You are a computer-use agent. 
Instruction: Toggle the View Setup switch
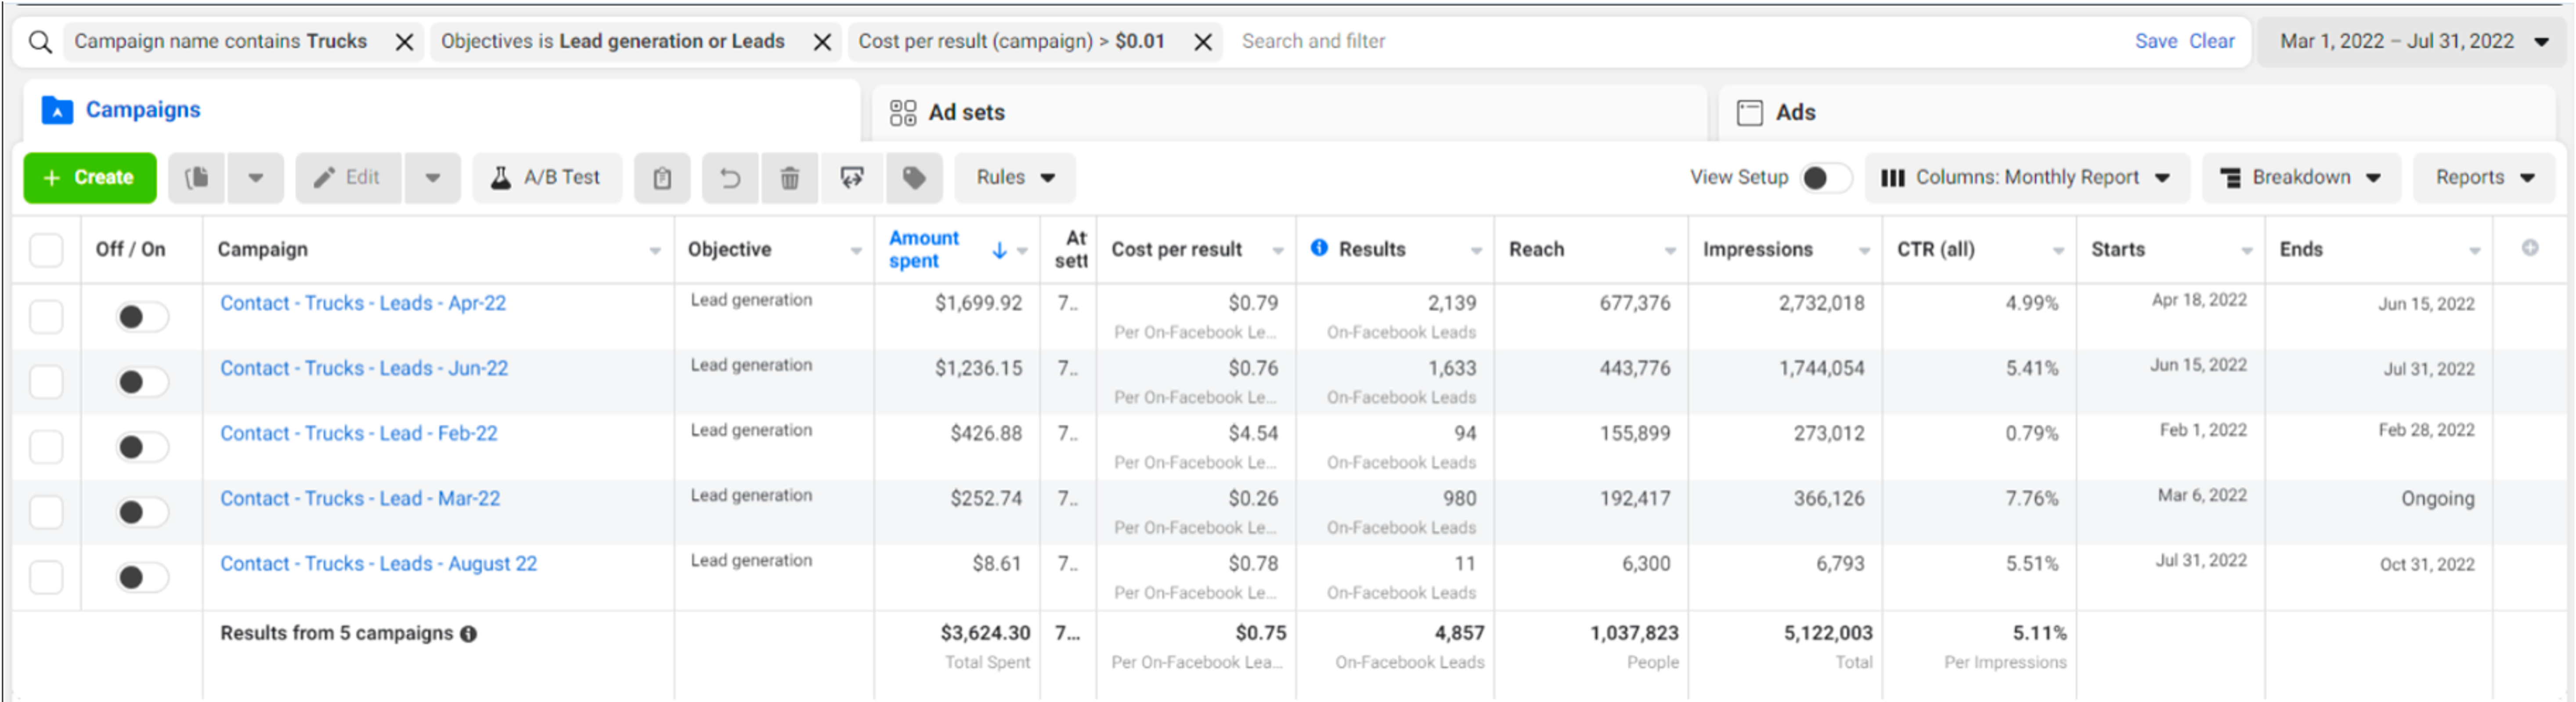[1825, 178]
